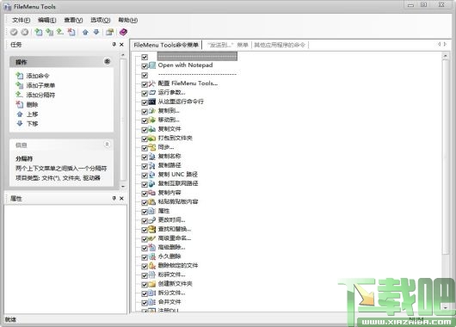Click the blue Move Up toolbar arrow
Image resolution: width=456 pixels, height=327 pixels.
[85, 32]
